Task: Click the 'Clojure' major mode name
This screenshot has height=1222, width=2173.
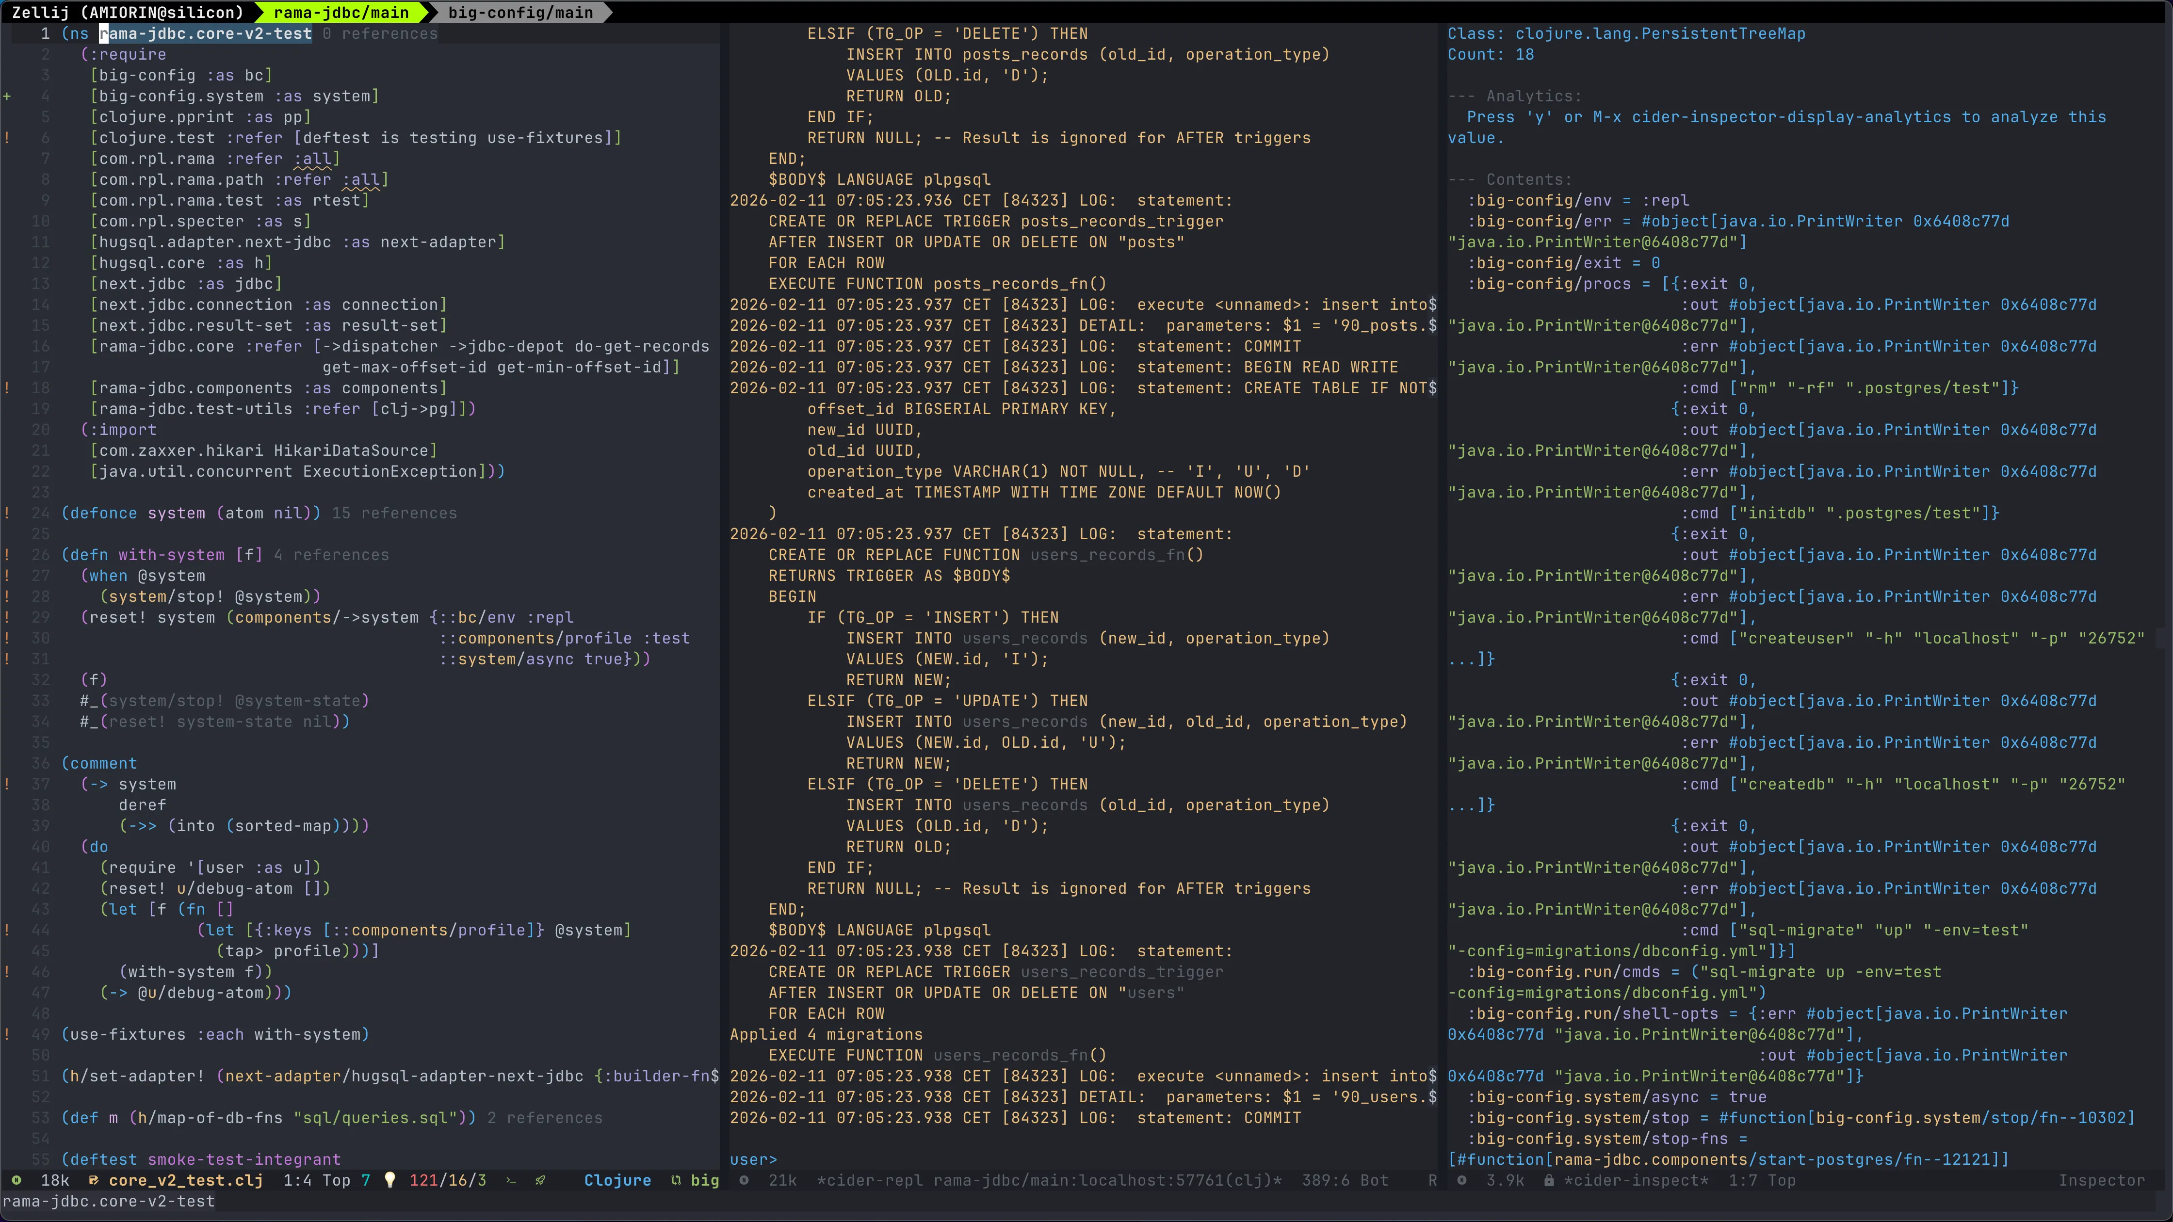Action: [617, 1180]
